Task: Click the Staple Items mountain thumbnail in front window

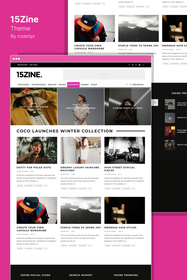Action: coord(81,210)
